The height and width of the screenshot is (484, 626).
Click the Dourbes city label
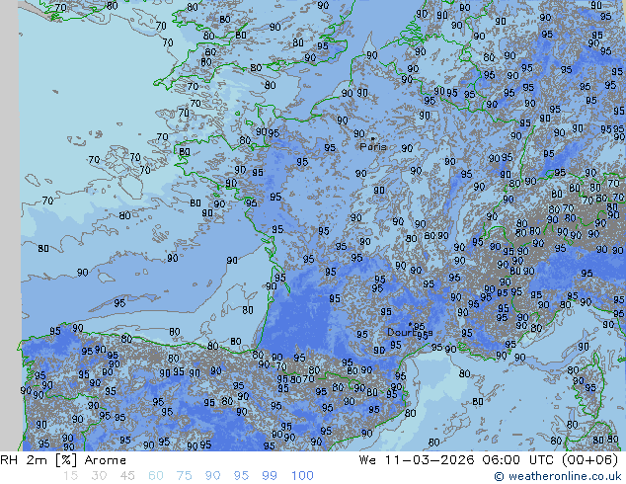410,332
